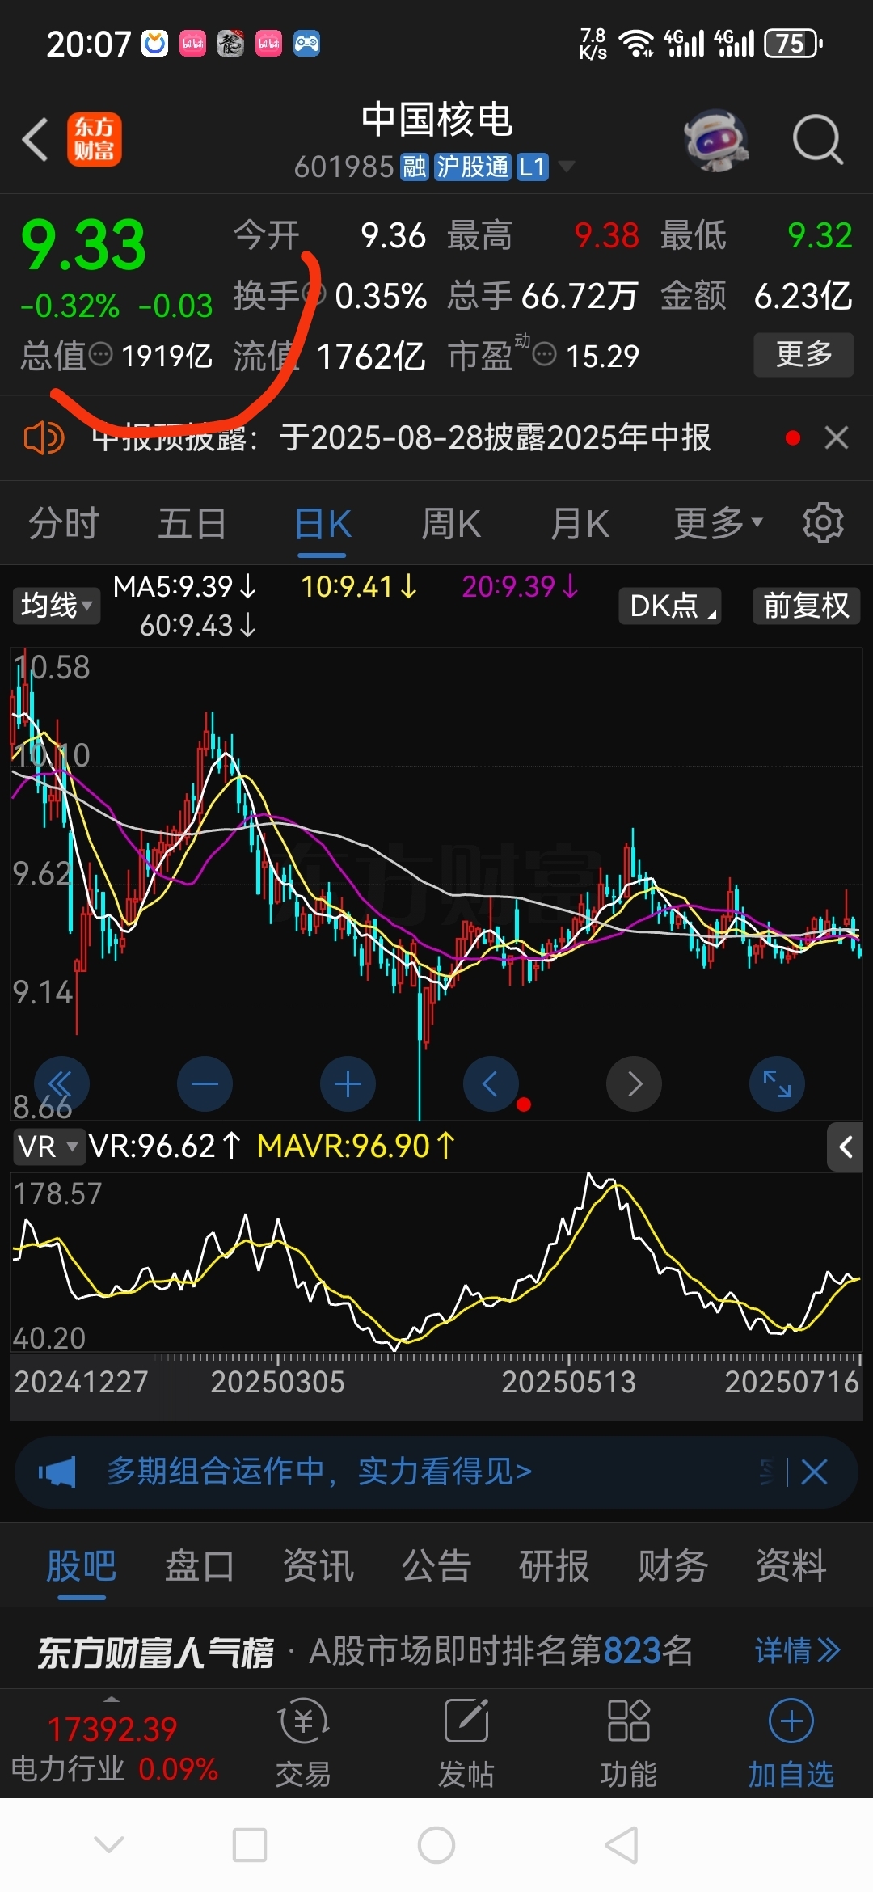Tap the info icon beside 总值

point(100,354)
